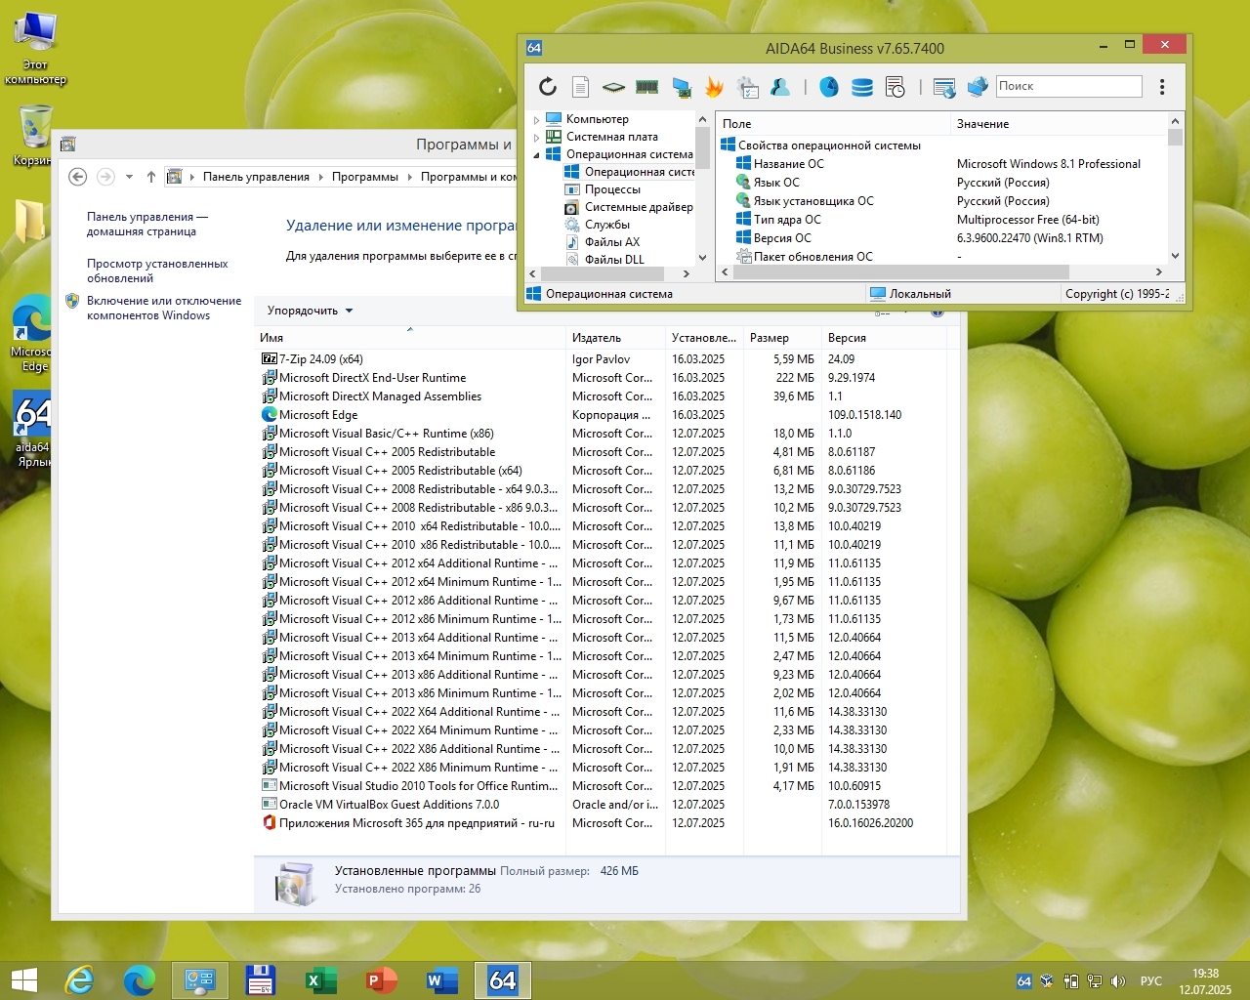Open the Корзина recycle bin icon

(x=34, y=137)
